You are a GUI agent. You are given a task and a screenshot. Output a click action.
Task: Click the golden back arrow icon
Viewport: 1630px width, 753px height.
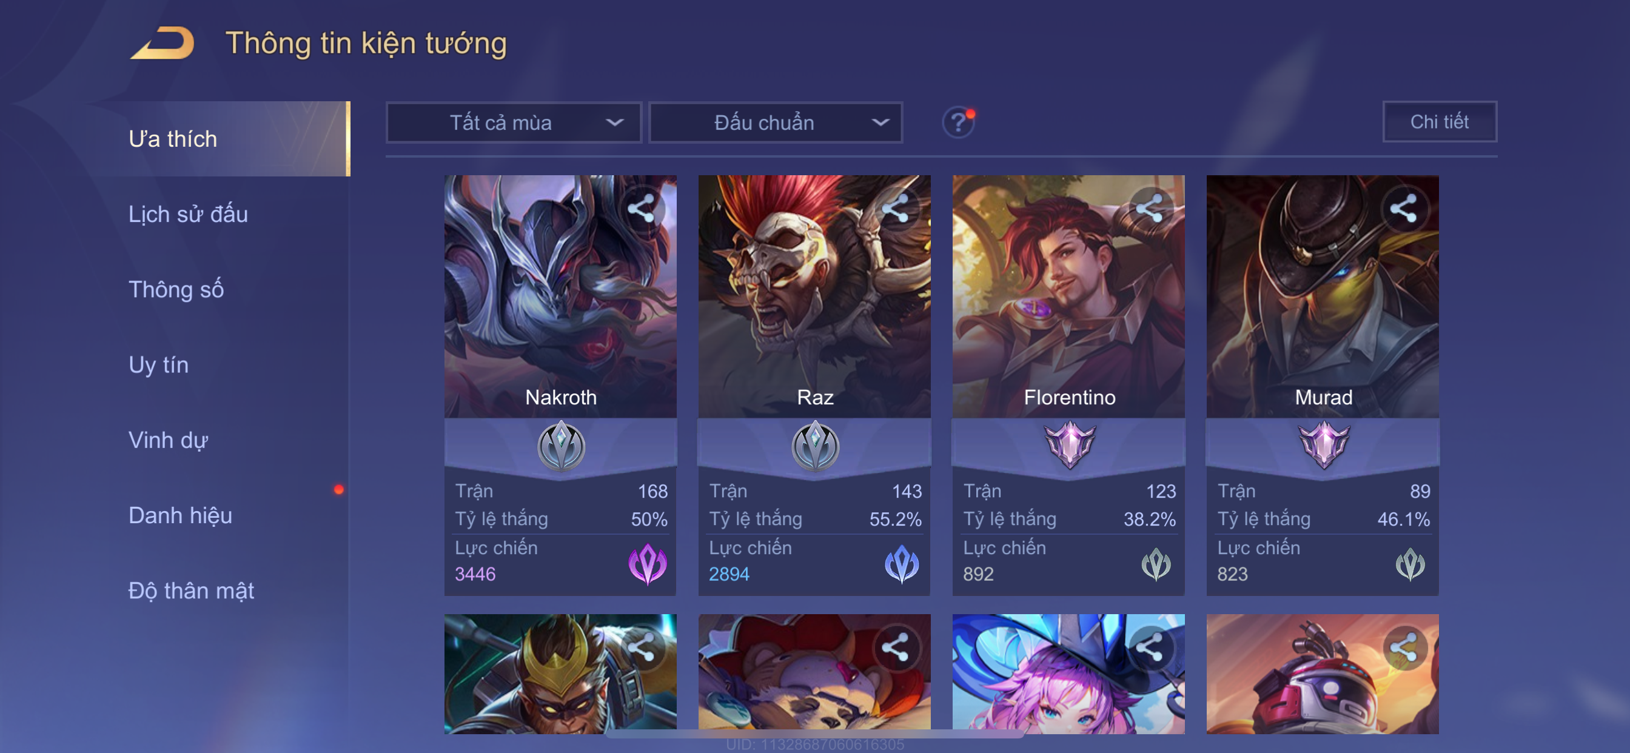pyautogui.click(x=163, y=43)
